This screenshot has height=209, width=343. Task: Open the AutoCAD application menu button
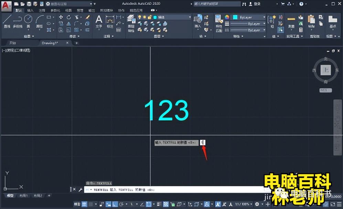pos(6,5)
